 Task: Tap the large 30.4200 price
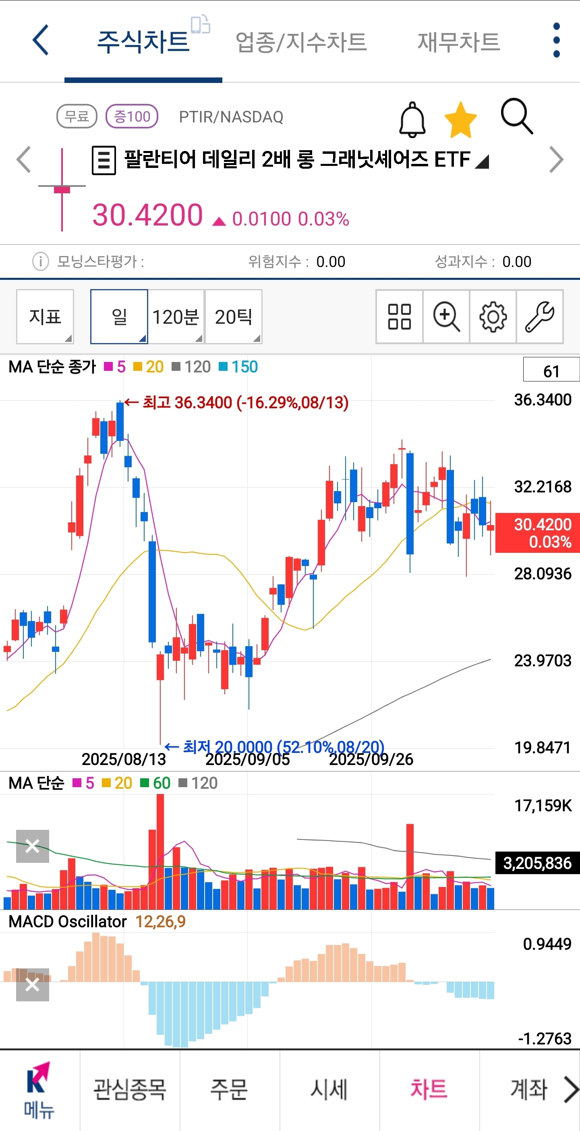click(147, 215)
